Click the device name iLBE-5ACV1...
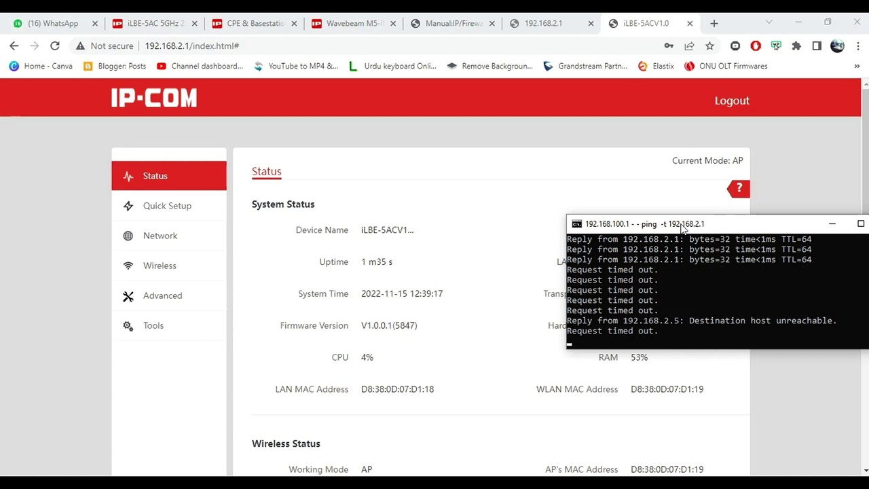This screenshot has height=489, width=869. tap(387, 230)
